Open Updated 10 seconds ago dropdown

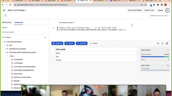pyautogui.click(x=159, y=15)
